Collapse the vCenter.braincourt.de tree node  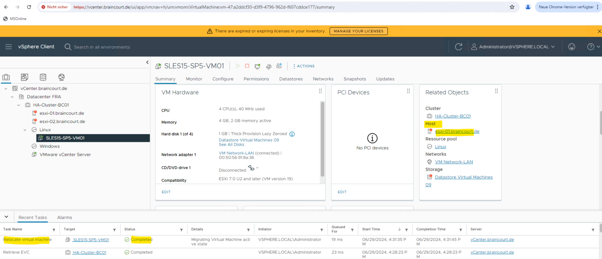click(x=5, y=88)
